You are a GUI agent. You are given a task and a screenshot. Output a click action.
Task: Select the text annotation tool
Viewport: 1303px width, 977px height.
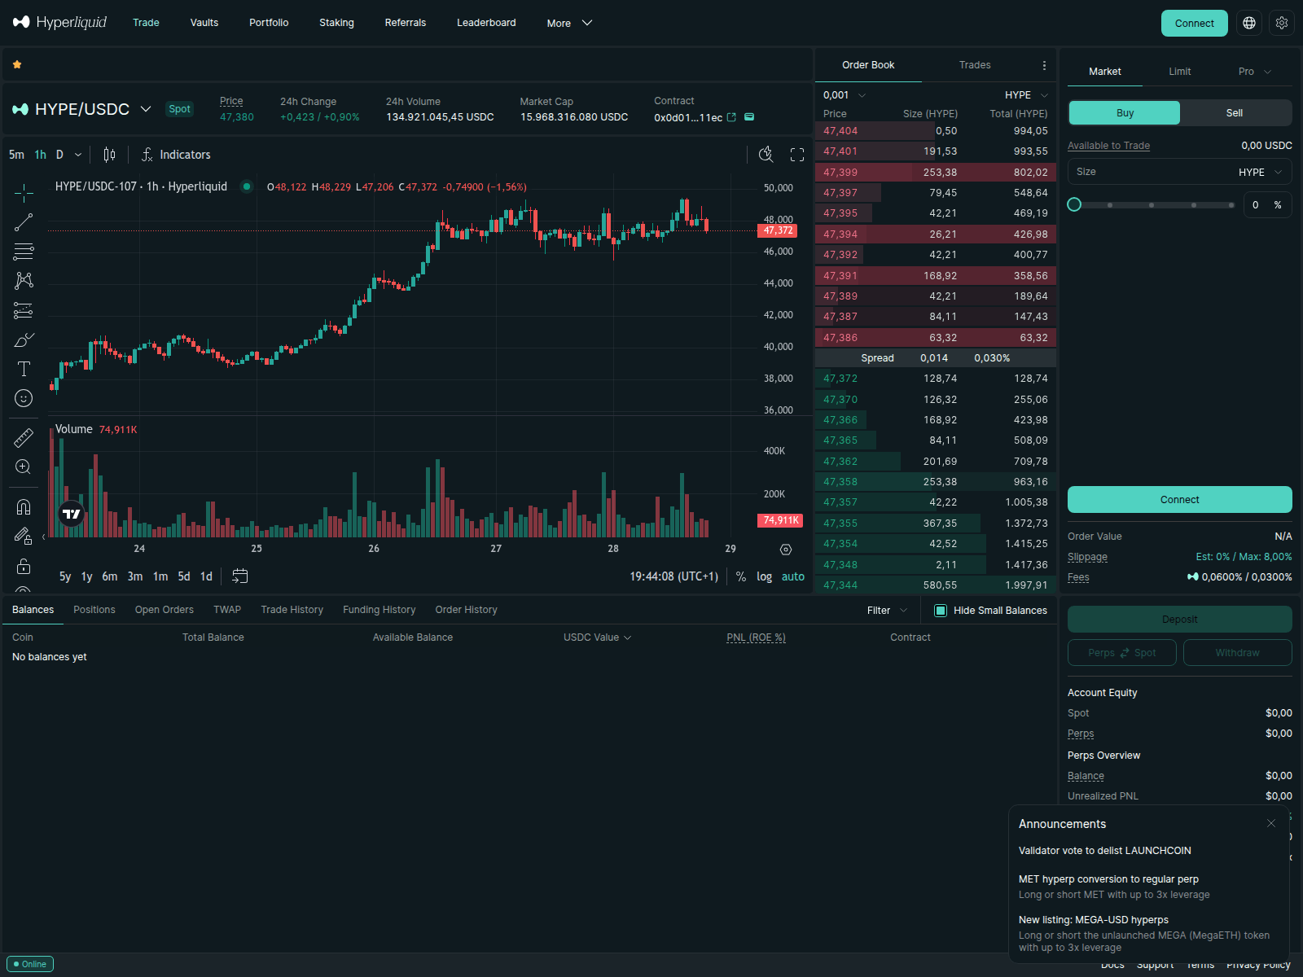tap(24, 369)
